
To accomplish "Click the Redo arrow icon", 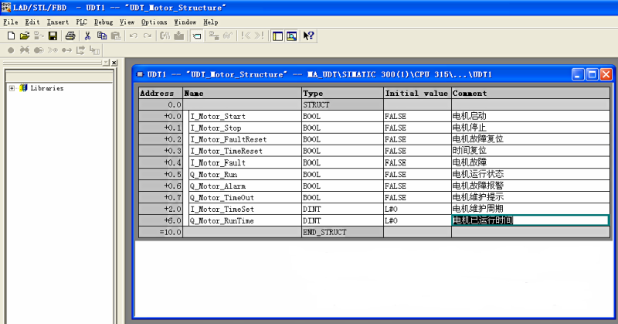I will (x=148, y=36).
